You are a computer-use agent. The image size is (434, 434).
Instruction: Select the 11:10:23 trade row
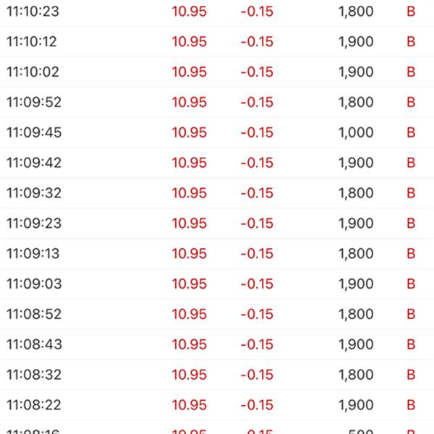pyautogui.click(x=217, y=12)
